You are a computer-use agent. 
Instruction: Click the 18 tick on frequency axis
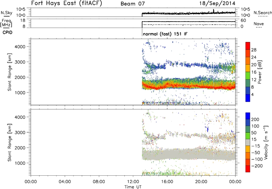pyautogui.click(x=22, y=20)
